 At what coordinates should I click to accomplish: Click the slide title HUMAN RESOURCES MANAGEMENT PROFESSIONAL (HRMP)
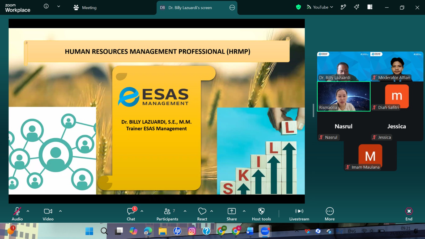pos(158,52)
